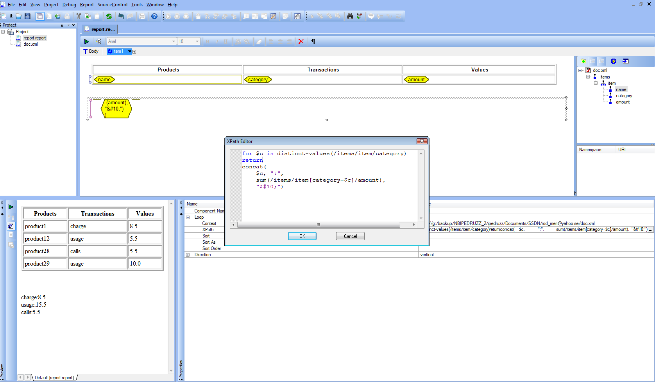Click the chart image icon in main toolbar
This screenshot has height=382, width=655.
[273, 16]
